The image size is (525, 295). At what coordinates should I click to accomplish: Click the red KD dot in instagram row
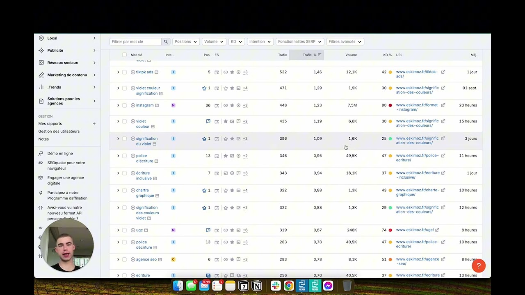click(x=390, y=105)
